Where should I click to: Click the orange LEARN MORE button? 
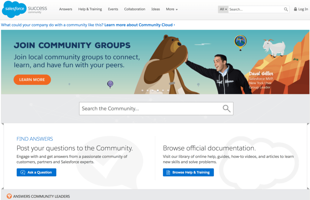pyautogui.click(x=32, y=80)
